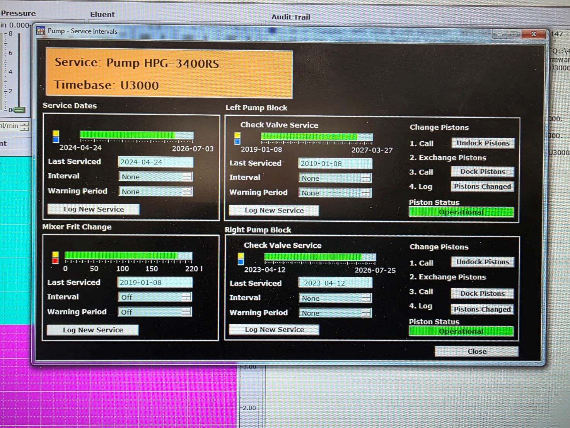Minimize the Pump Service Intervals window
This screenshot has height=428, width=570.
click(x=500, y=34)
